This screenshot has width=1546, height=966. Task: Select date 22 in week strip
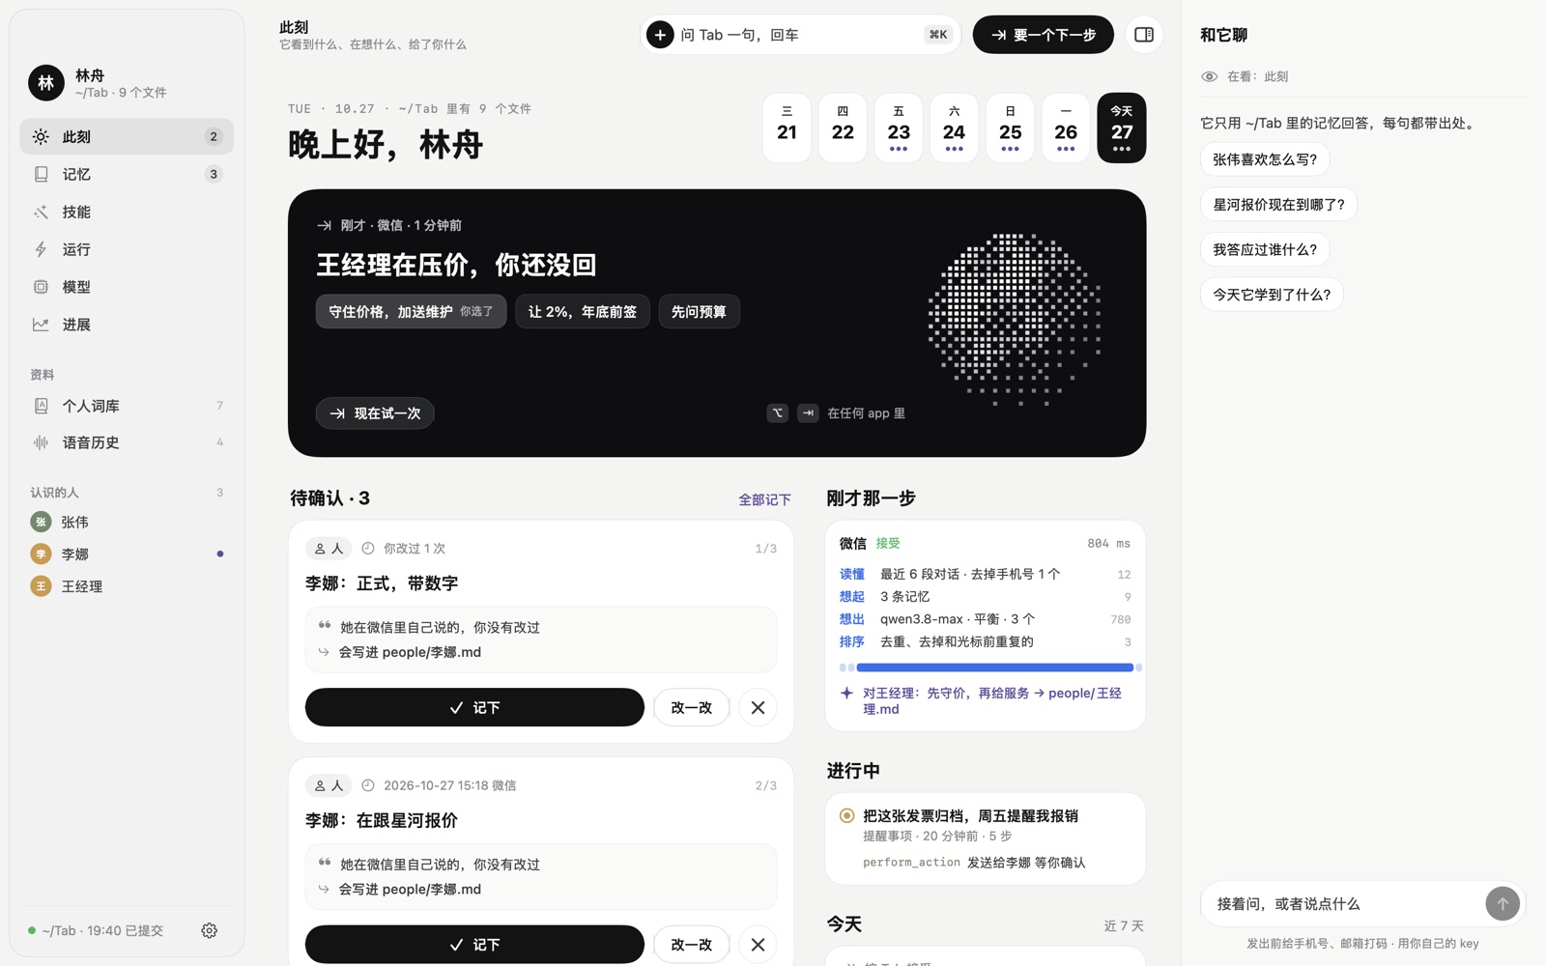point(843,128)
